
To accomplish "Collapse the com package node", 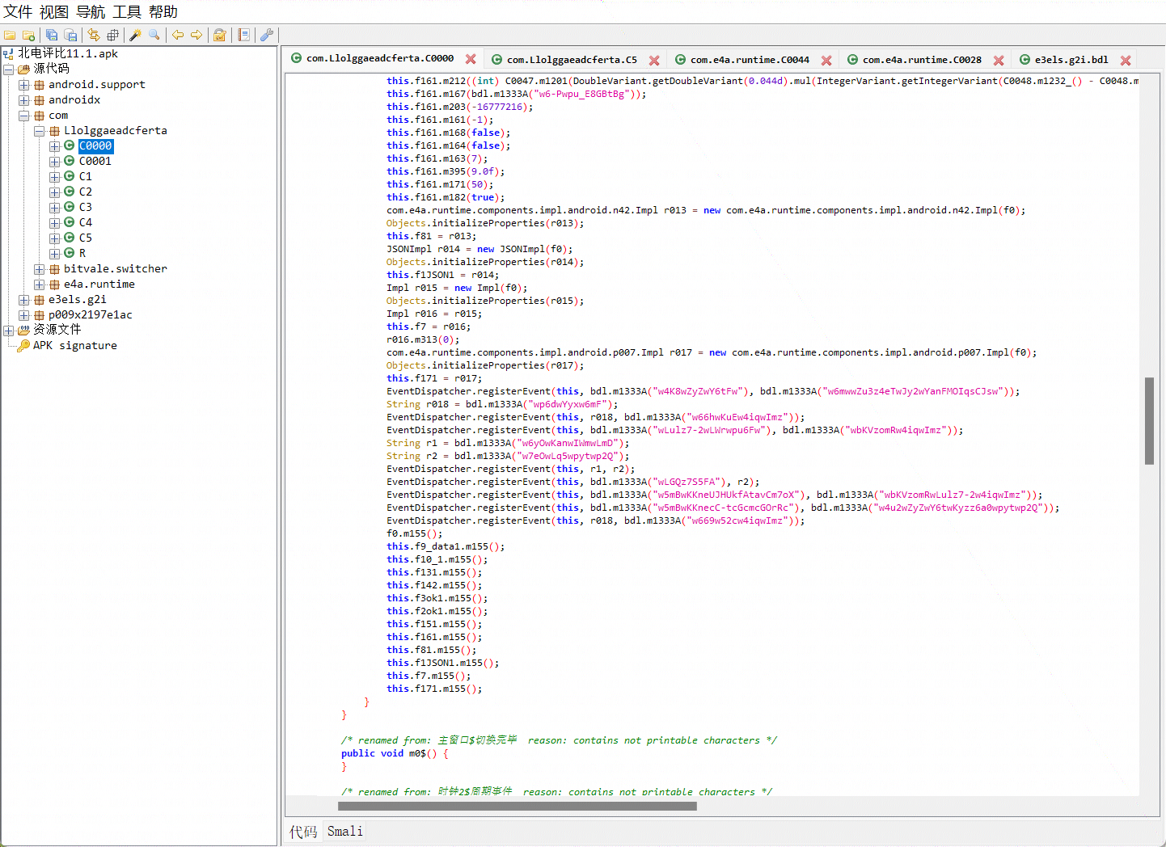I will pyautogui.click(x=24, y=116).
